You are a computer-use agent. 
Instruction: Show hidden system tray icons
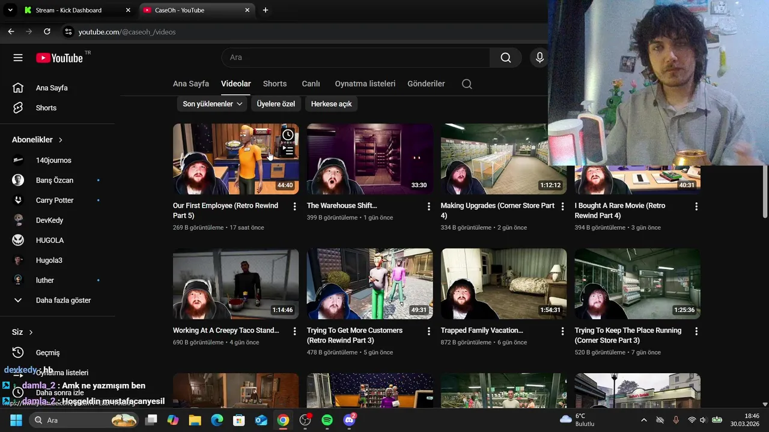643,420
